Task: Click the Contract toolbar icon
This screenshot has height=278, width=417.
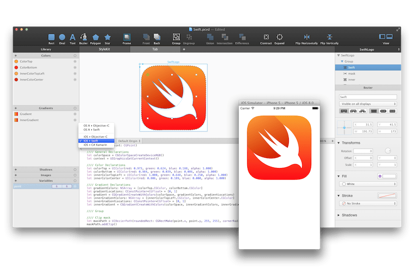Action: [266, 39]
